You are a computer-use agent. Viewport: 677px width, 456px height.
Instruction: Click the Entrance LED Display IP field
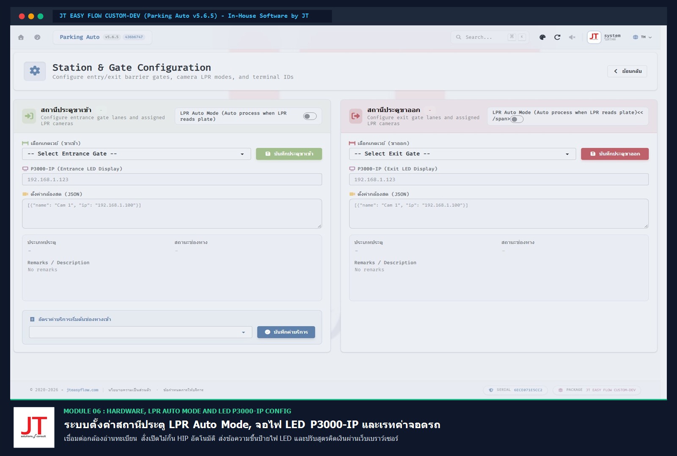pyautogui.click(x=172, y=179)
